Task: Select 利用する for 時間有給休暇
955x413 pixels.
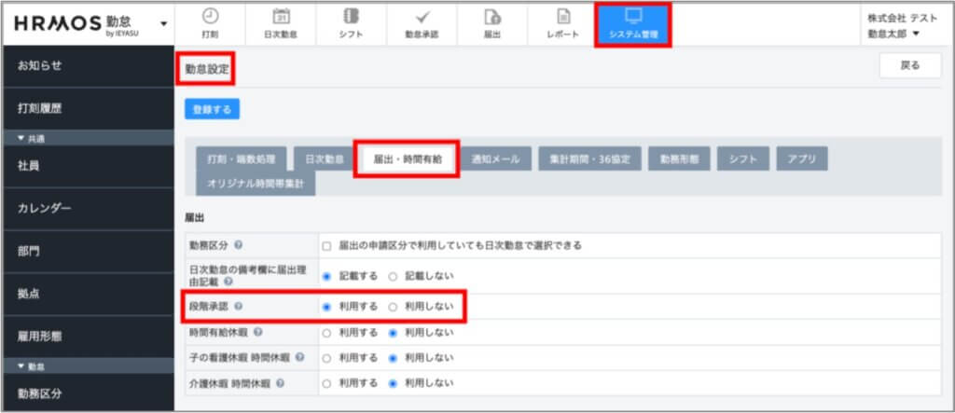Action: (x=326, y=332)
